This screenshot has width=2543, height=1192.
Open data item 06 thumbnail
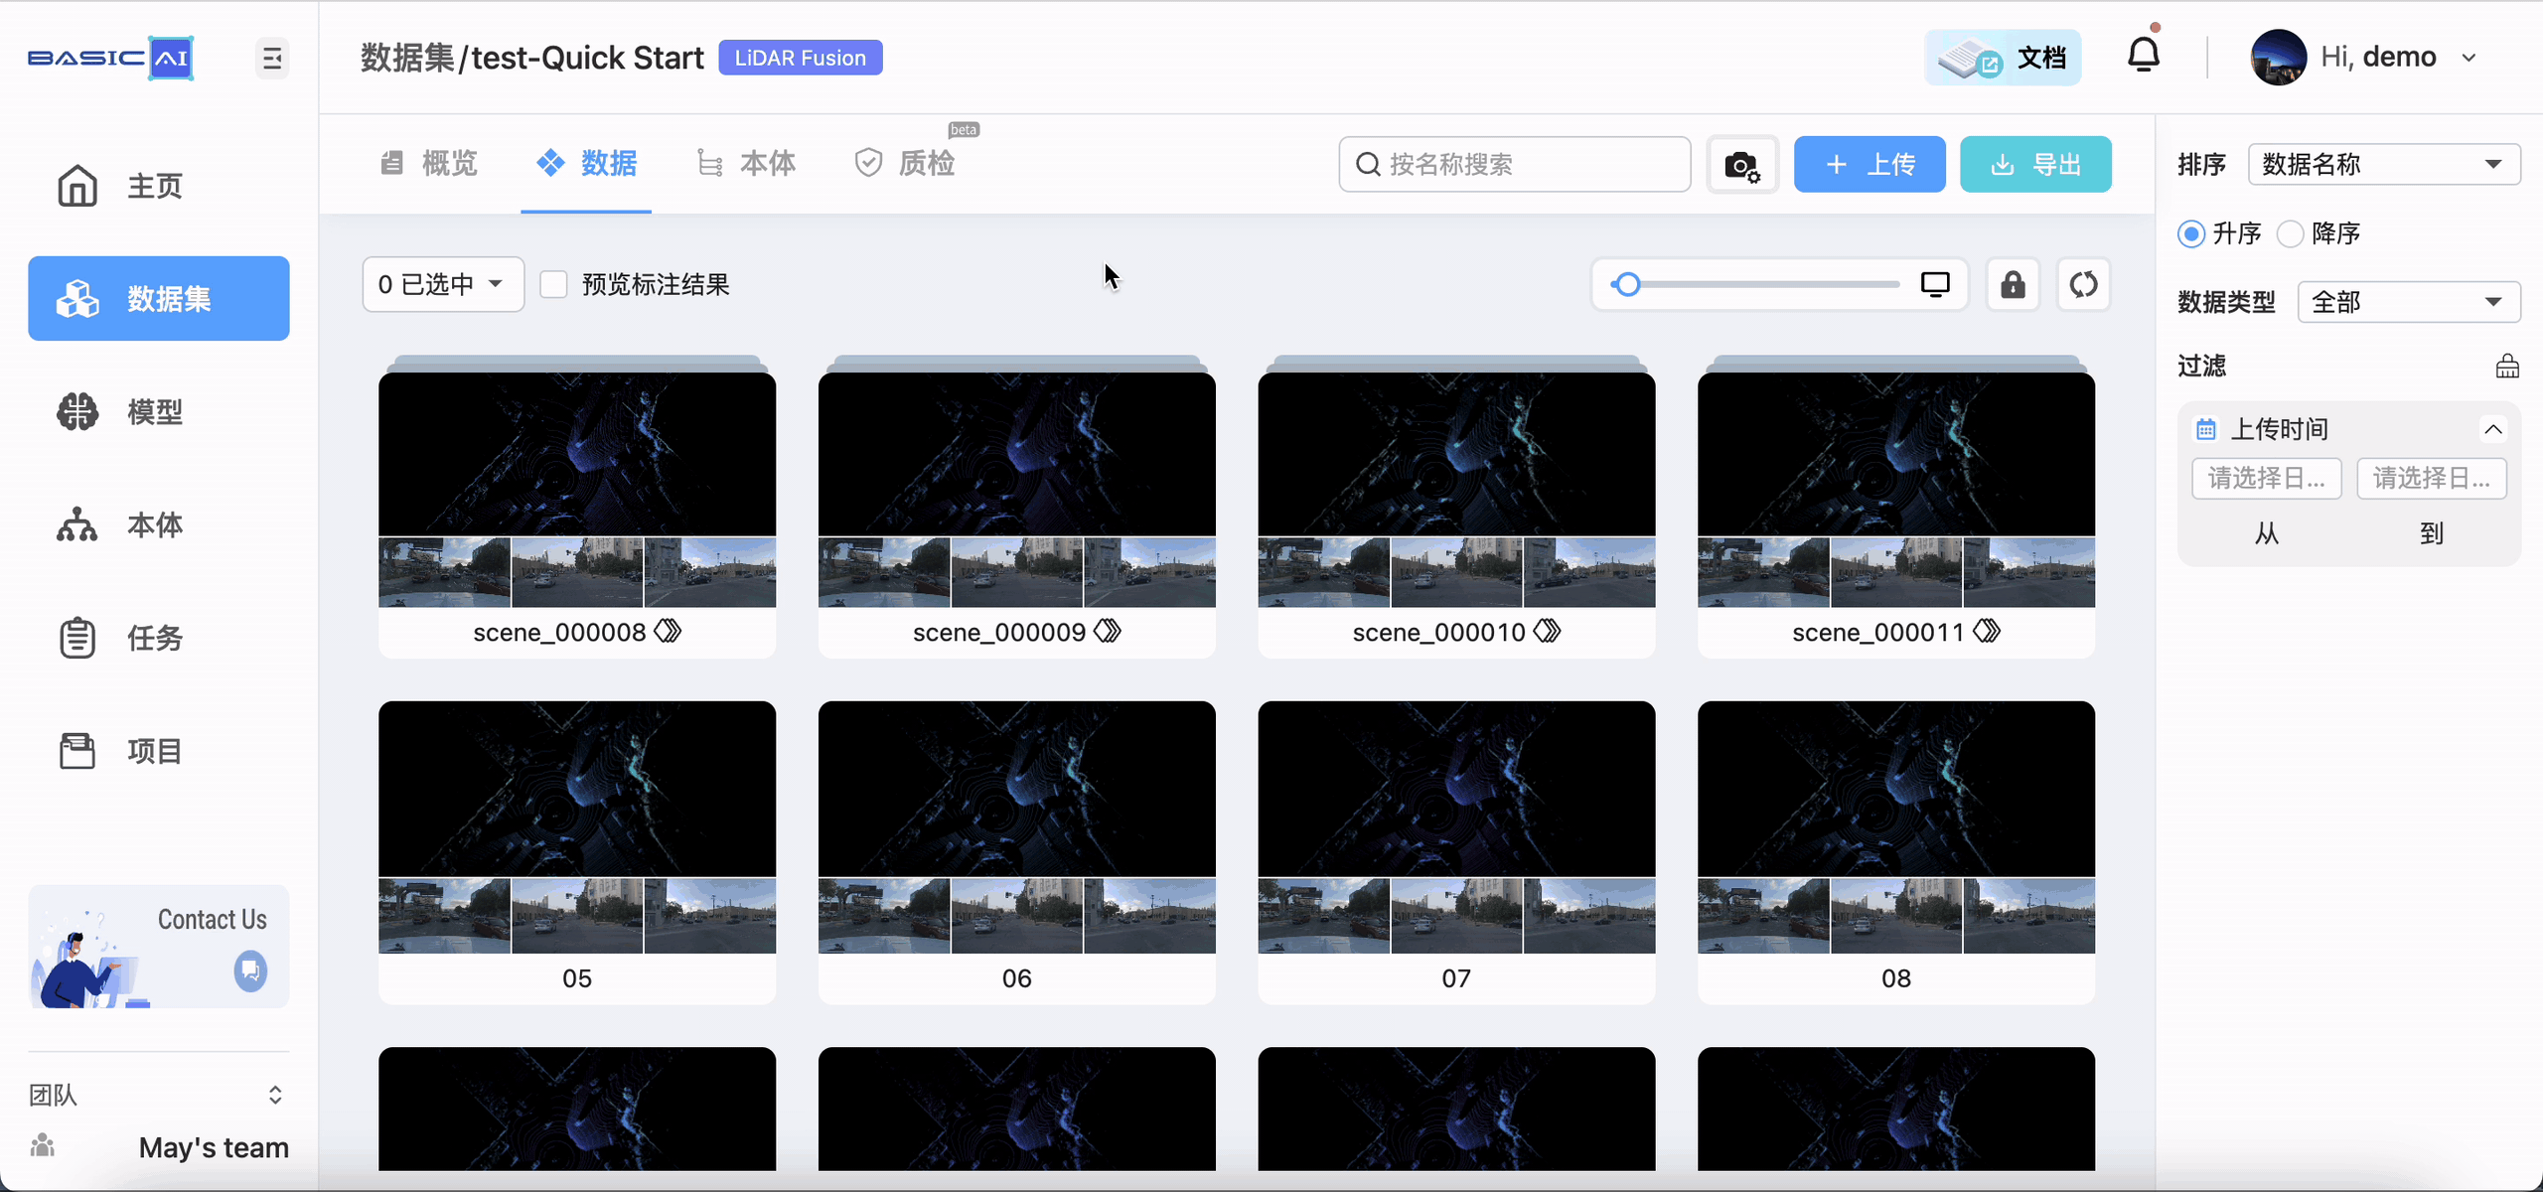point(1017,827)
